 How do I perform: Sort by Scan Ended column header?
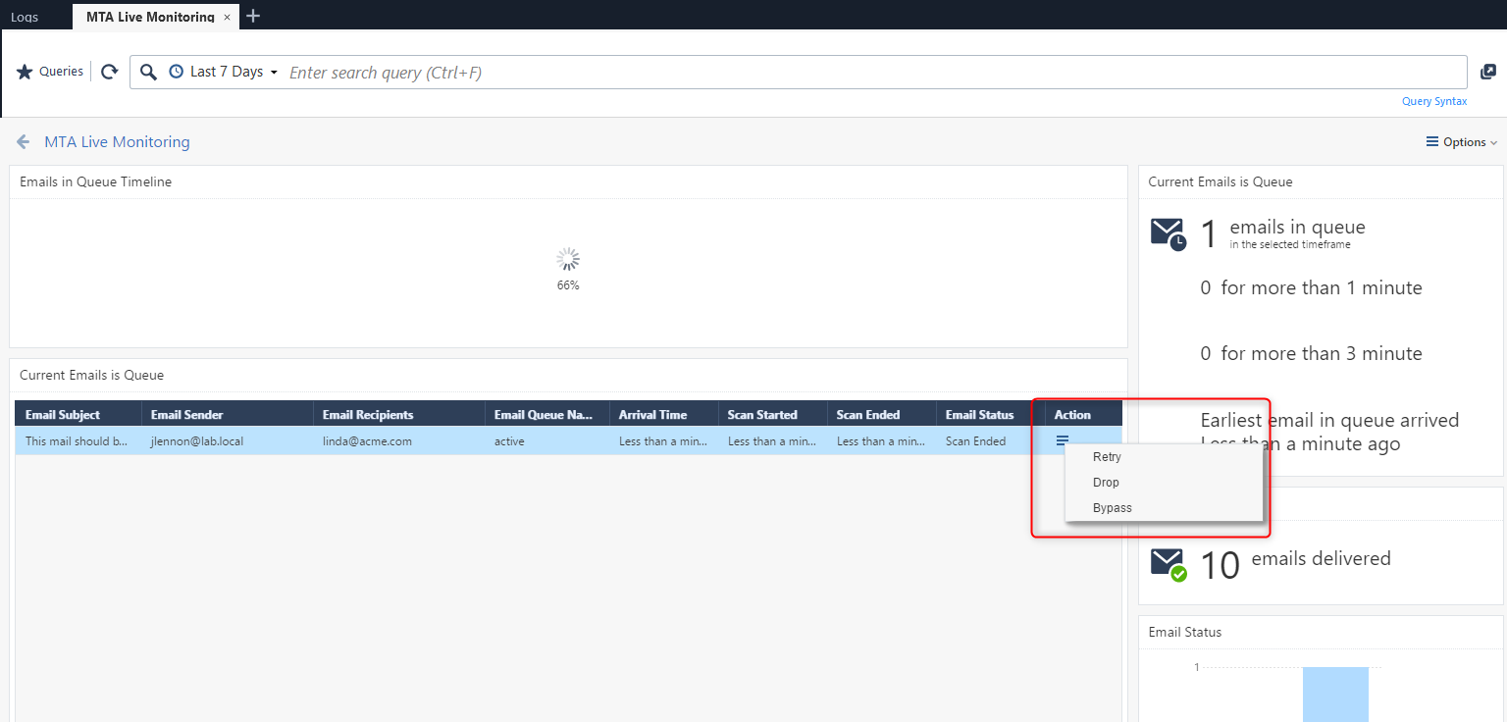(x=882, y=414)
